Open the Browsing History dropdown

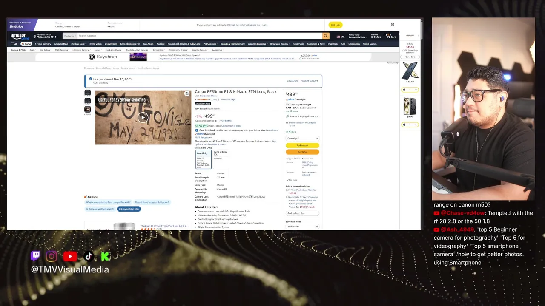280,44
